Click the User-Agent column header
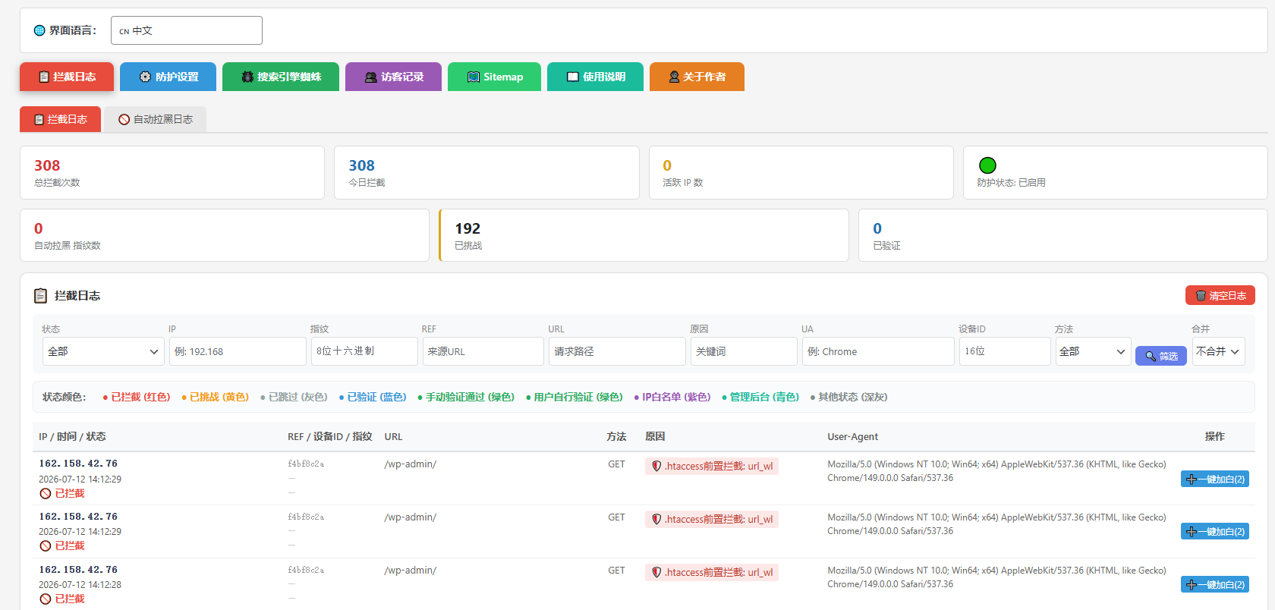This screenshot has width=1275, height=610. click(x=852, y=436)
